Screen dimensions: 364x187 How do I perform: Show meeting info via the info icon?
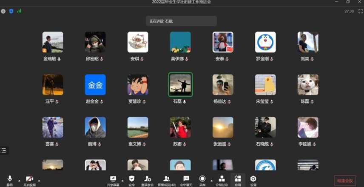3,11
